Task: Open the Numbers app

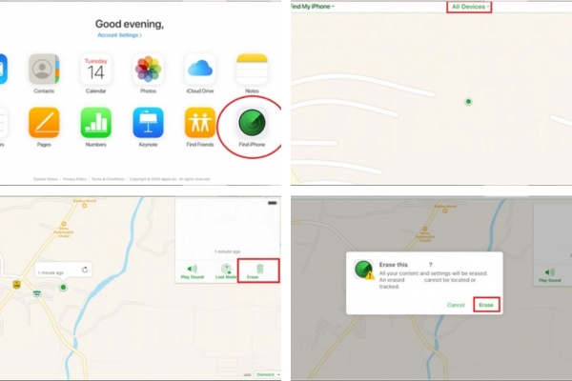Action: (x=96, y=123)
